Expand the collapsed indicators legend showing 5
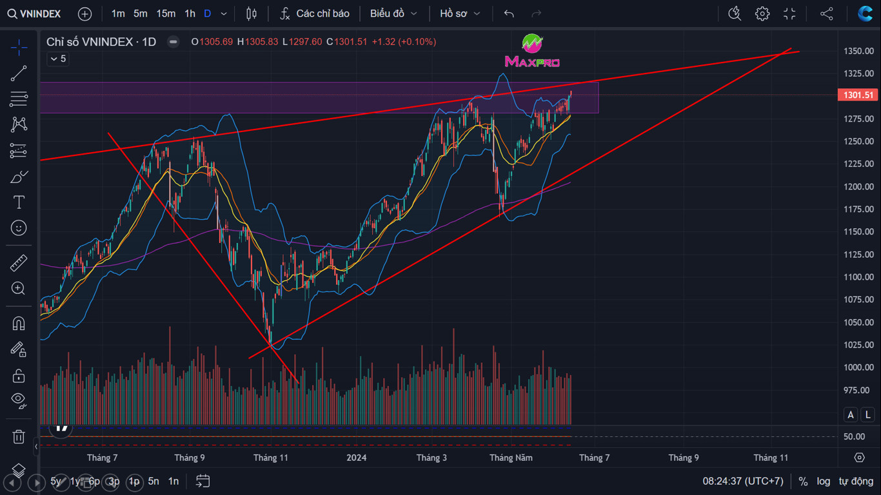 pyautogui.click(x=57, y=59)
